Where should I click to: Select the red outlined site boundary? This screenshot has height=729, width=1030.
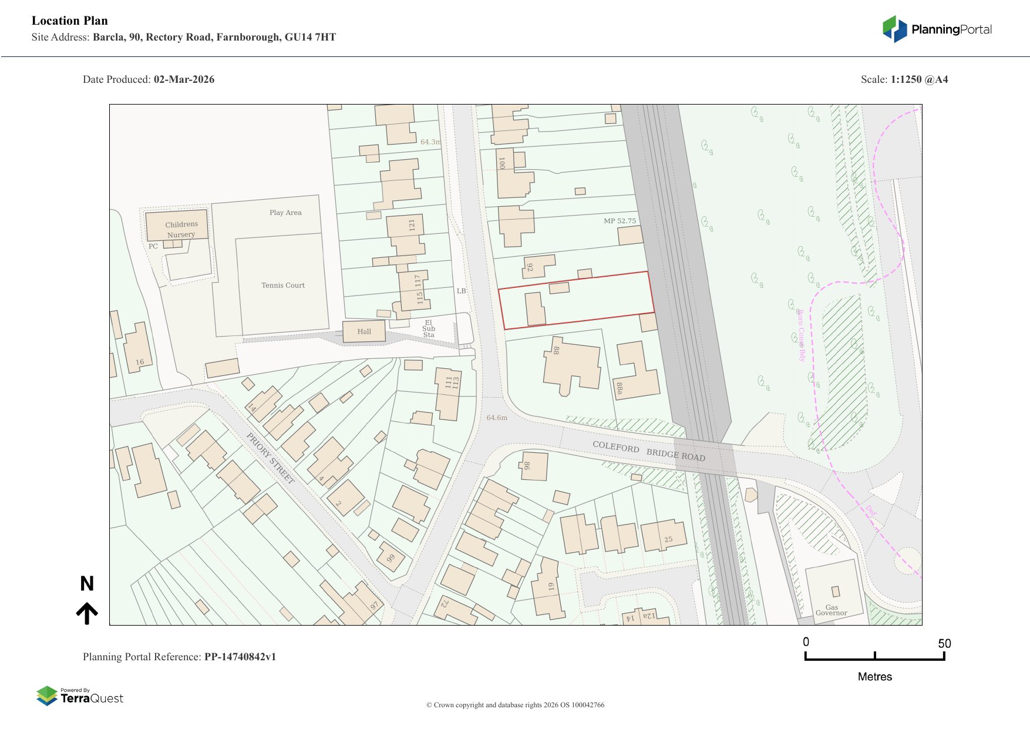pos(576,300)
